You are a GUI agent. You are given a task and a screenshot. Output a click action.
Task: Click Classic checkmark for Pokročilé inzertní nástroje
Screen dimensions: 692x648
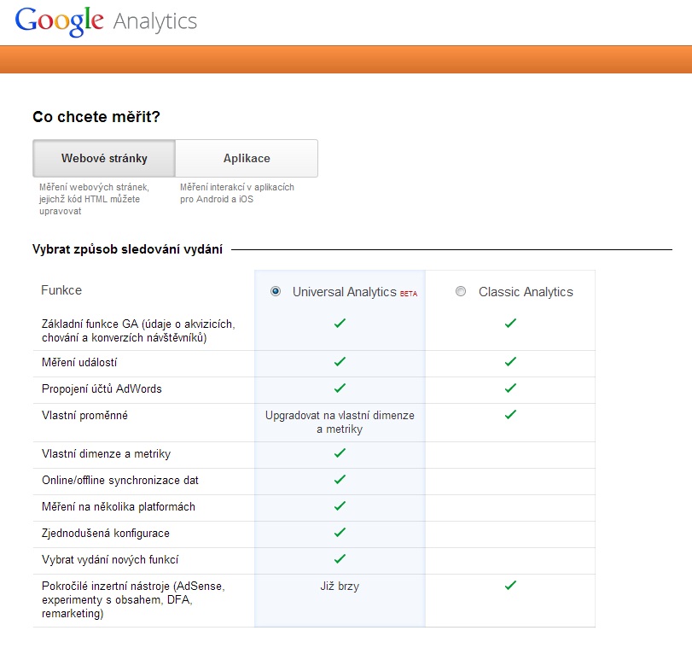(510, 586)
